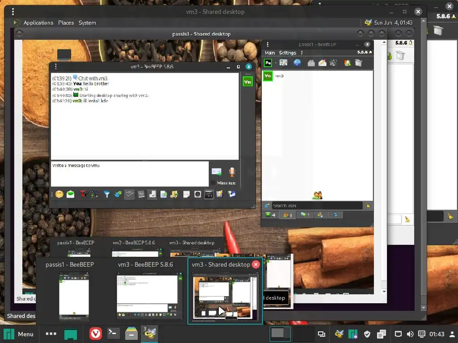Switch to the blue checkmark tab in passis1 window
Screen dimensions: 458x343
[x=335, y=215]
